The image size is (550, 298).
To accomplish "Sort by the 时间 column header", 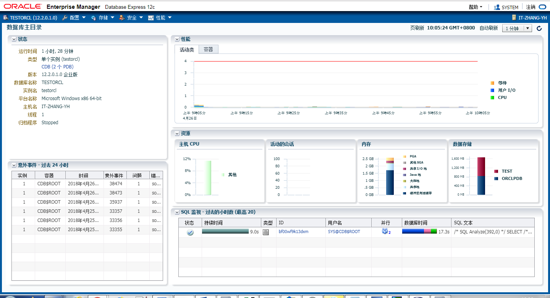I will click(84, 175).
